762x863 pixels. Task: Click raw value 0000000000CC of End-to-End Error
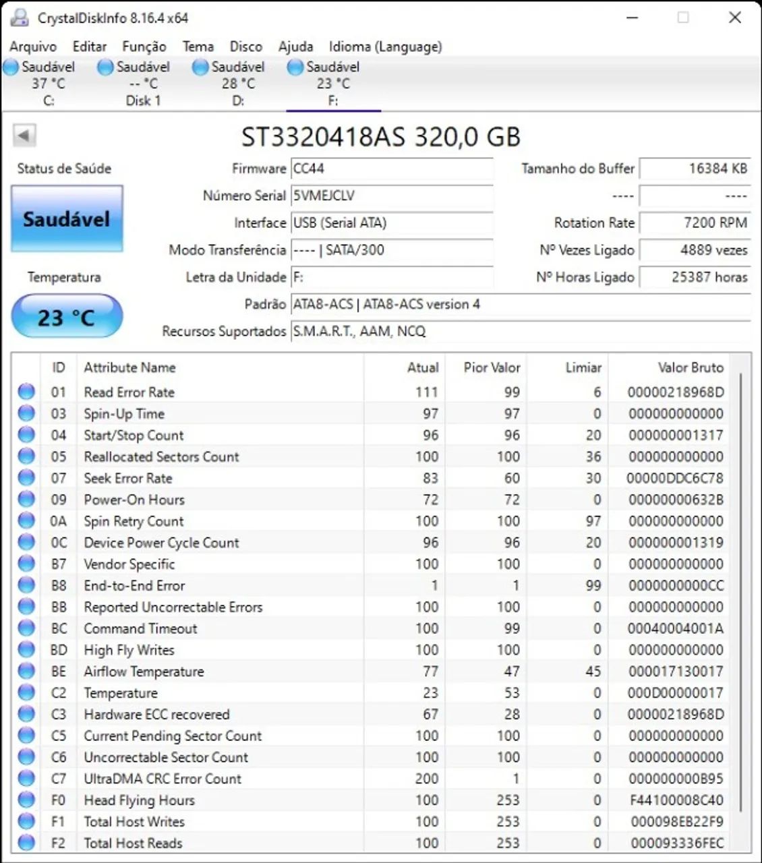pyautogui.click(x=676, y=585)
